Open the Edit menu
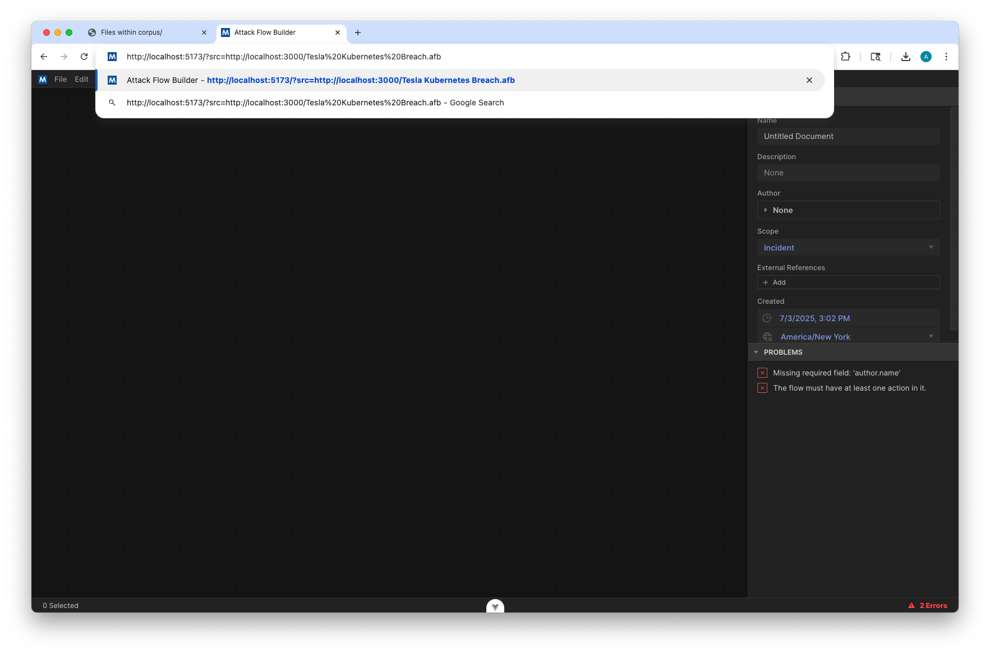Viewport: 990px width, 654px height. click(x=82, y=80)
